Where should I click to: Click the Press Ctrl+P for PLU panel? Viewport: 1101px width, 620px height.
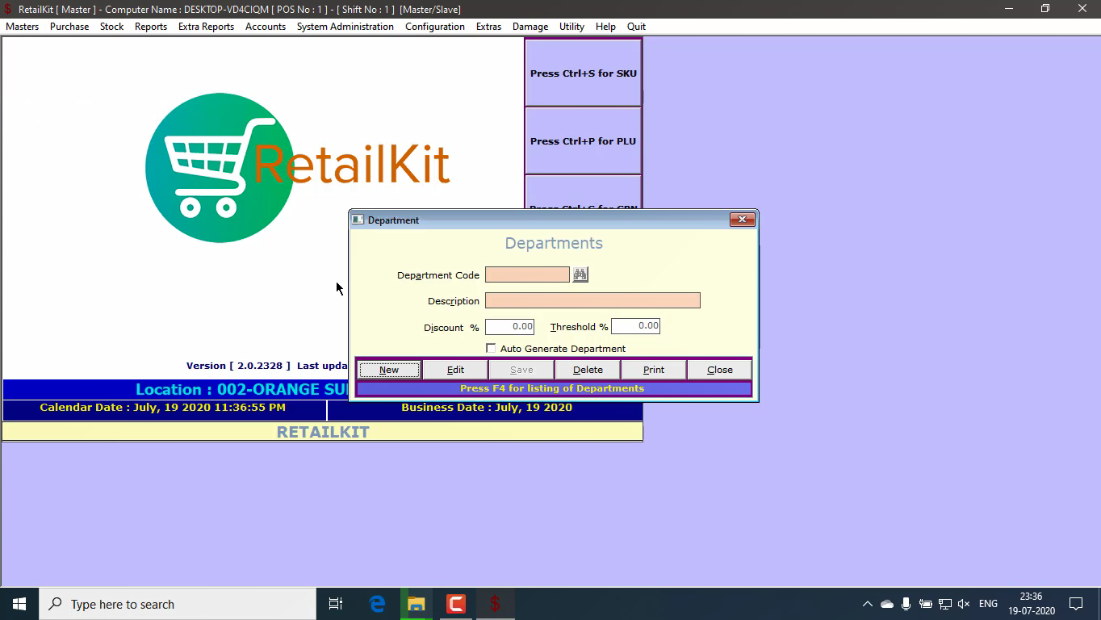583,140
